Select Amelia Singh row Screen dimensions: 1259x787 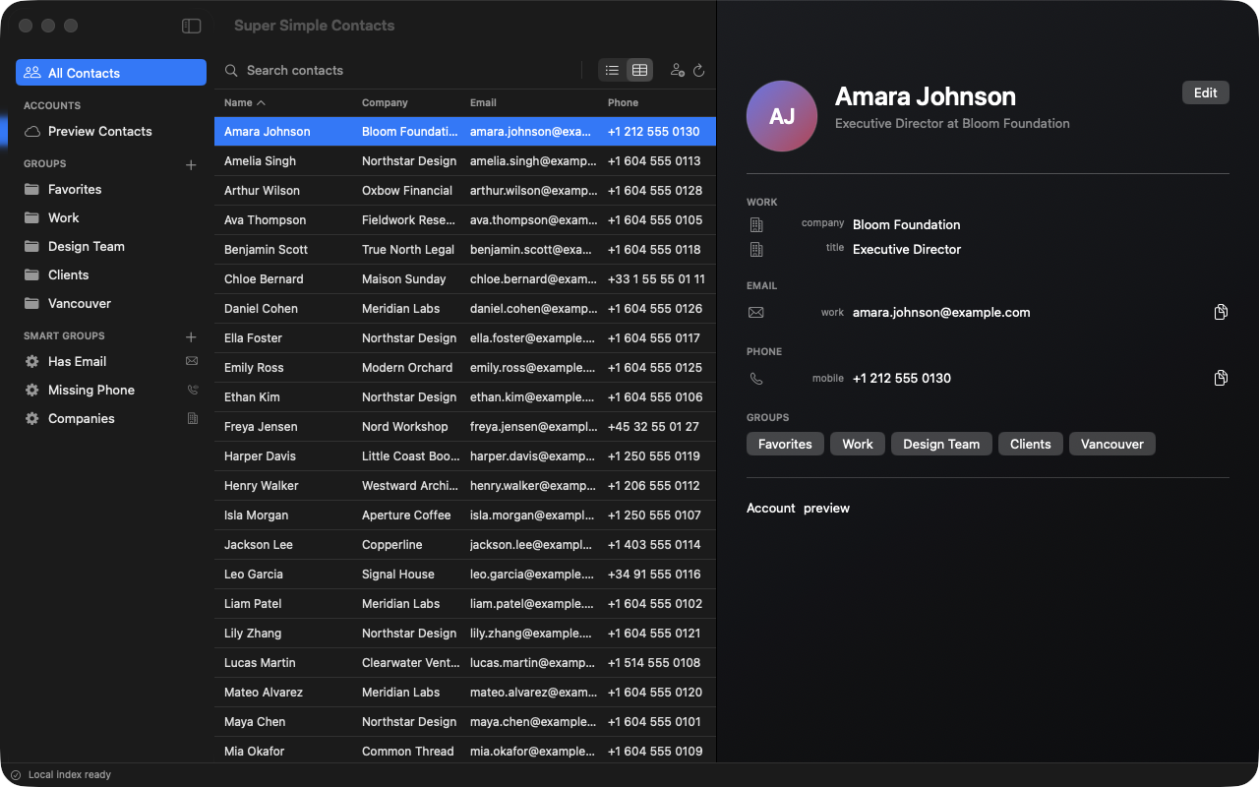coord(465,161)
